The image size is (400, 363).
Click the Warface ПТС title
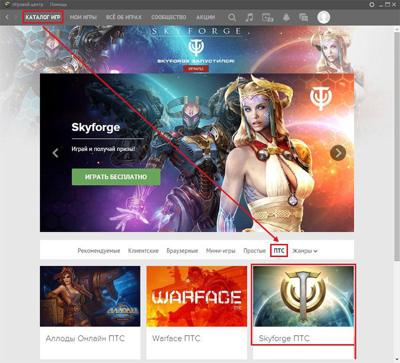[176, 339]
